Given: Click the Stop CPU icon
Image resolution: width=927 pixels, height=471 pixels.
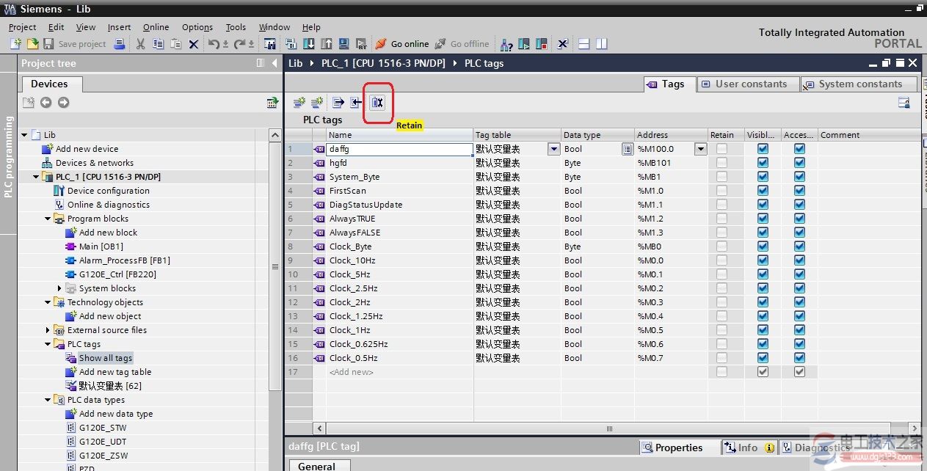Looking at the screenshot, I should point(542,44).
